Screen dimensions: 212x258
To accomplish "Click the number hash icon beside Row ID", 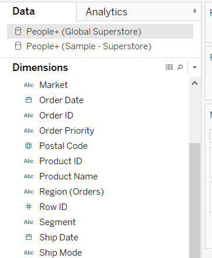I will [29, 206].
